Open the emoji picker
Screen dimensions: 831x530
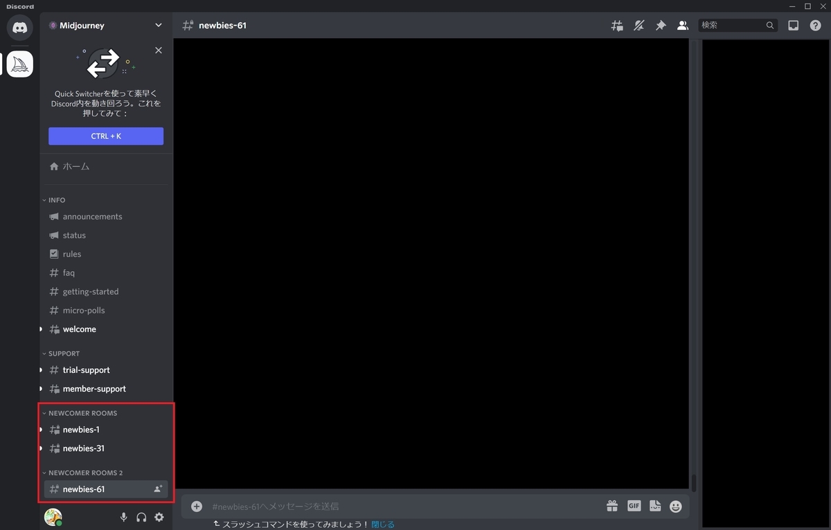click(676, 506)
